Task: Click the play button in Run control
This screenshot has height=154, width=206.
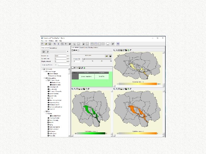Action: coord(48,52)
